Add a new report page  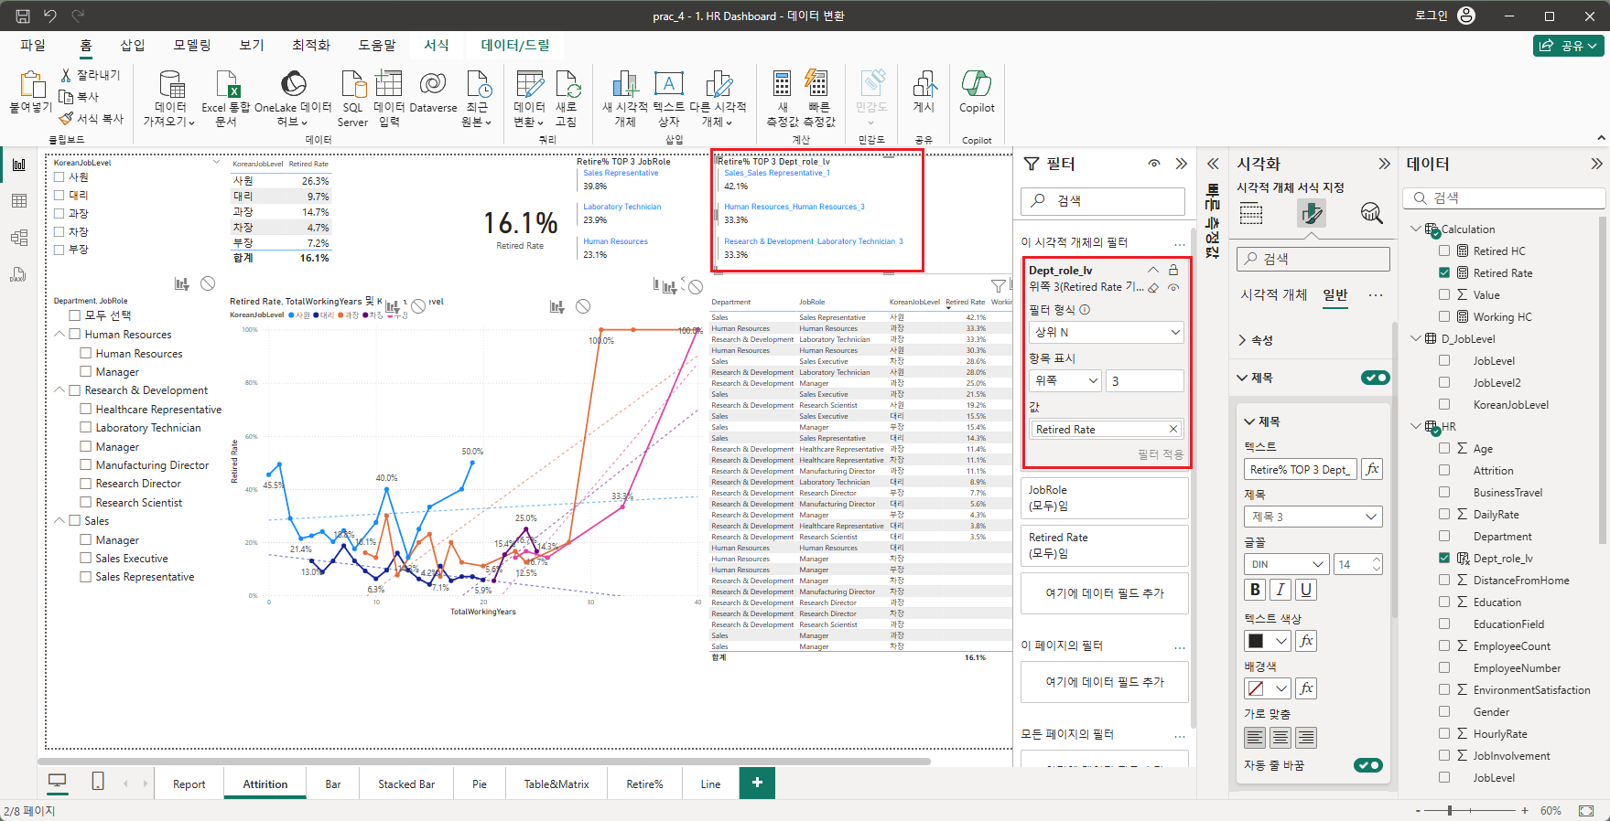[757, 783]
